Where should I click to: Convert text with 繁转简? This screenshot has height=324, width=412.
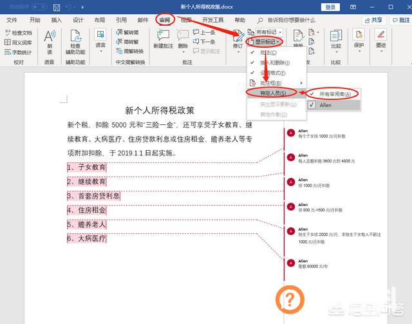(127, 32)
